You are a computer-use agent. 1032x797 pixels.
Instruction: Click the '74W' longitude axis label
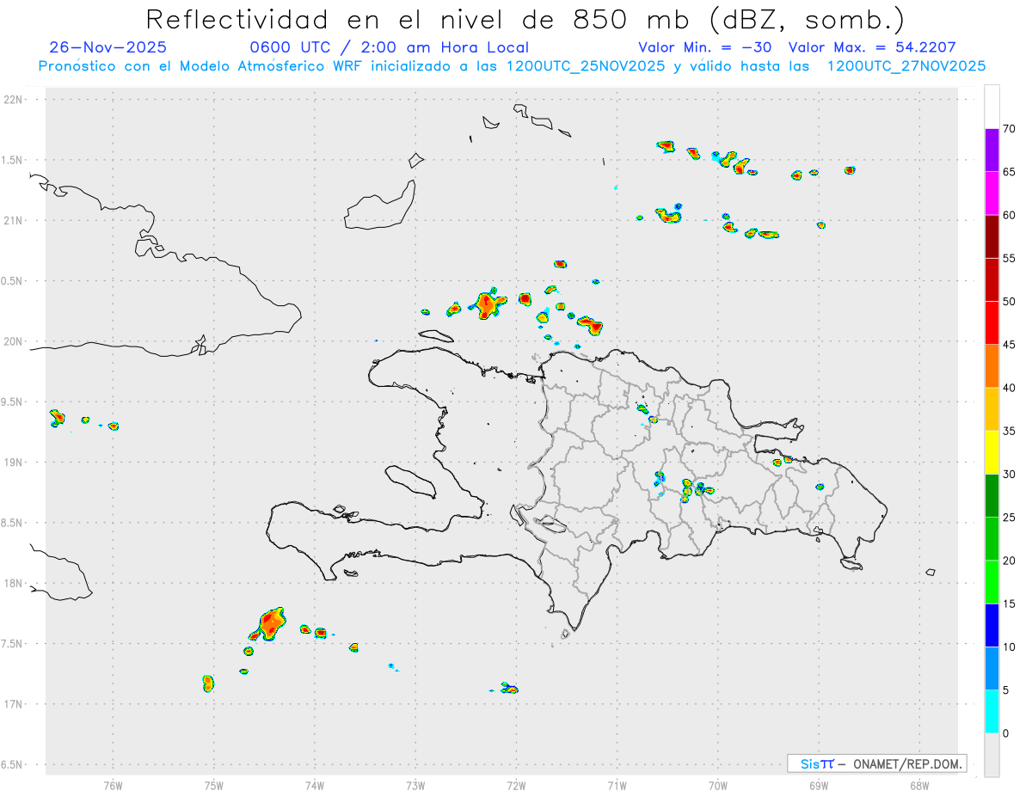point(315,785)
